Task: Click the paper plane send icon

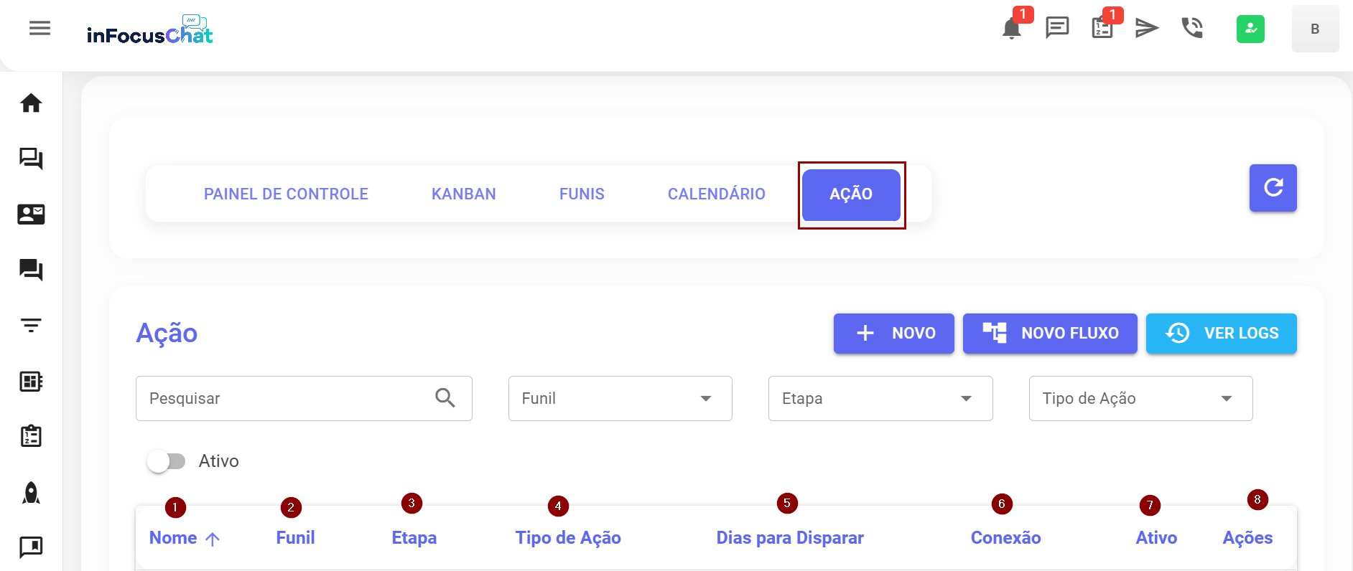Action: pos(1147,28)
